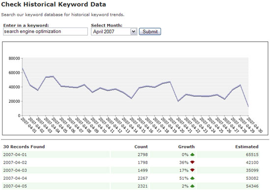
Task: Click the green up arrow beside 2% growth
Action: pyautogui.click(x=192, y=186)
